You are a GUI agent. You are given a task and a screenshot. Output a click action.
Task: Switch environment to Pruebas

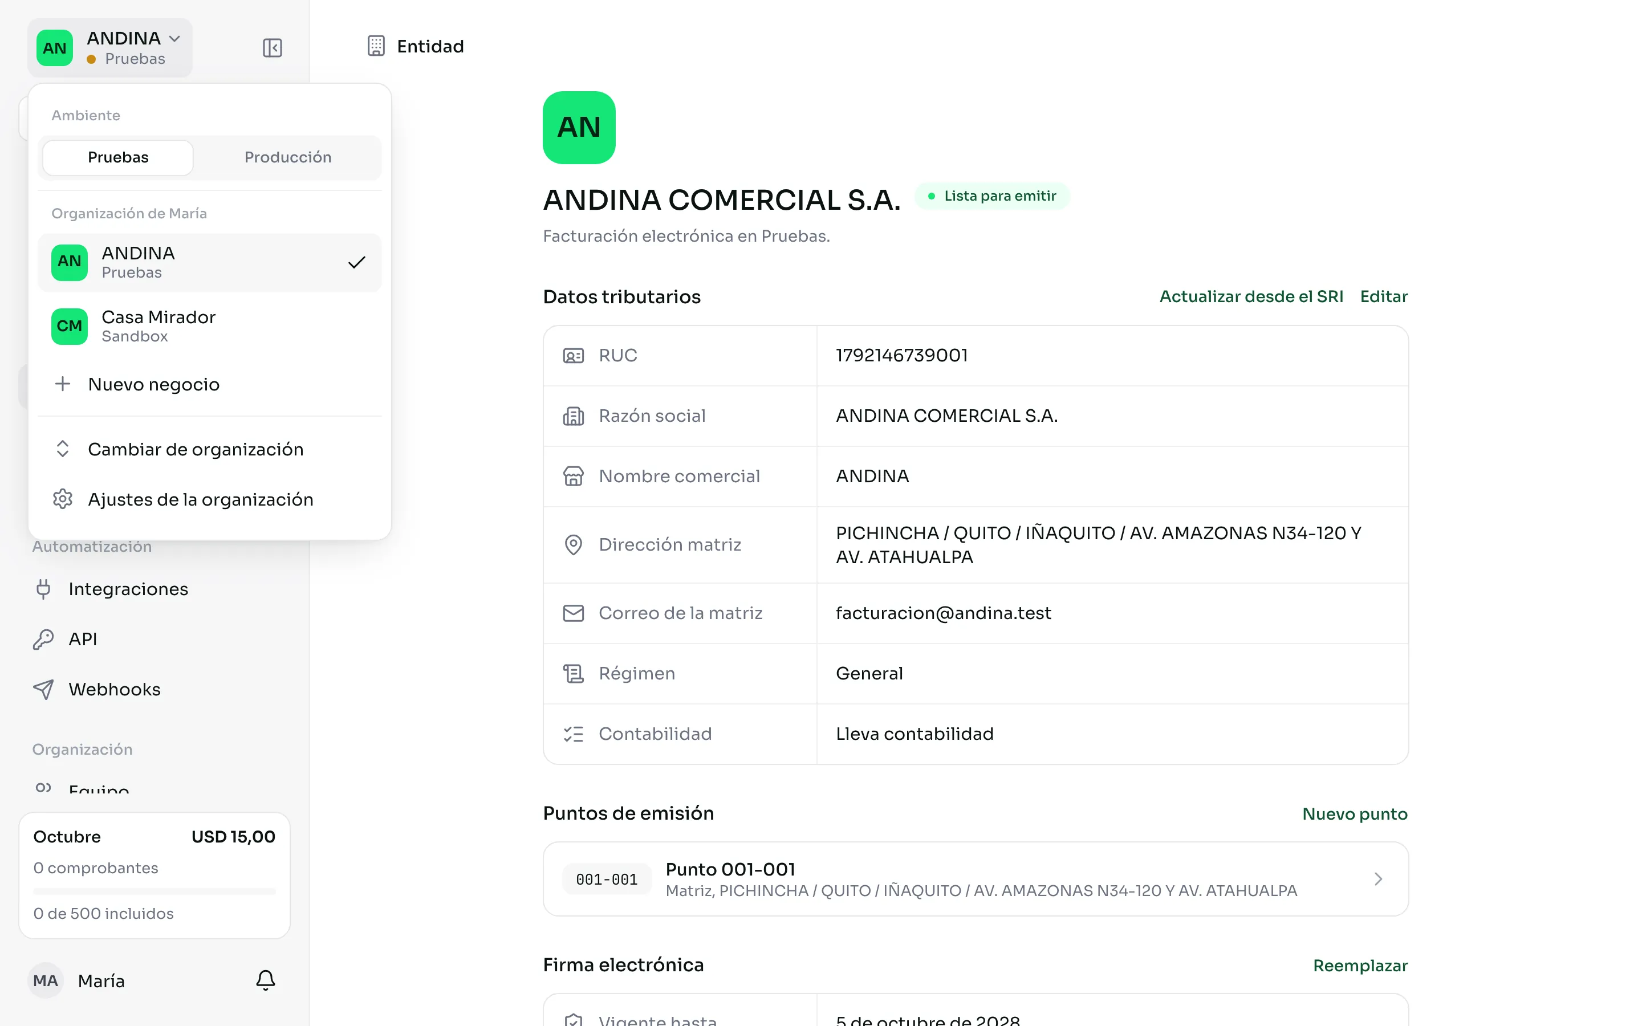click(x=118, y=157)
